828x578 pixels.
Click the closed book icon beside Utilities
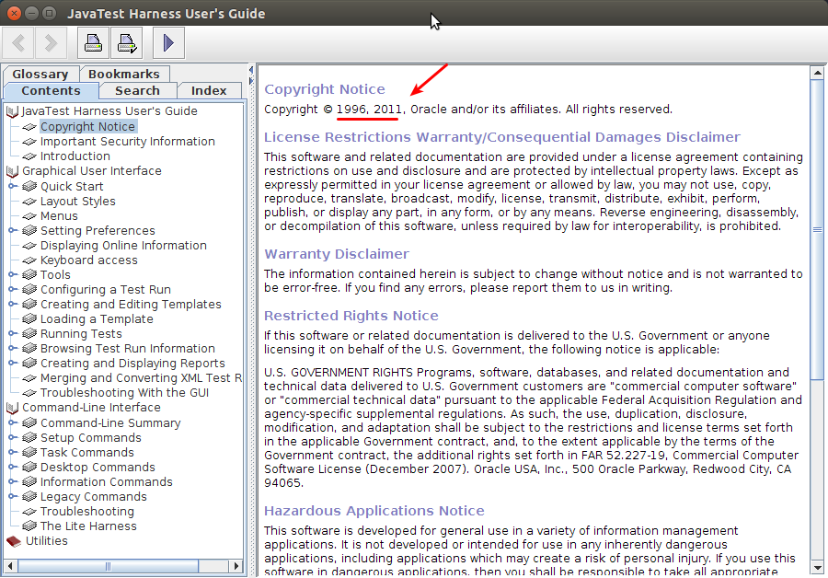pos(13,541)
